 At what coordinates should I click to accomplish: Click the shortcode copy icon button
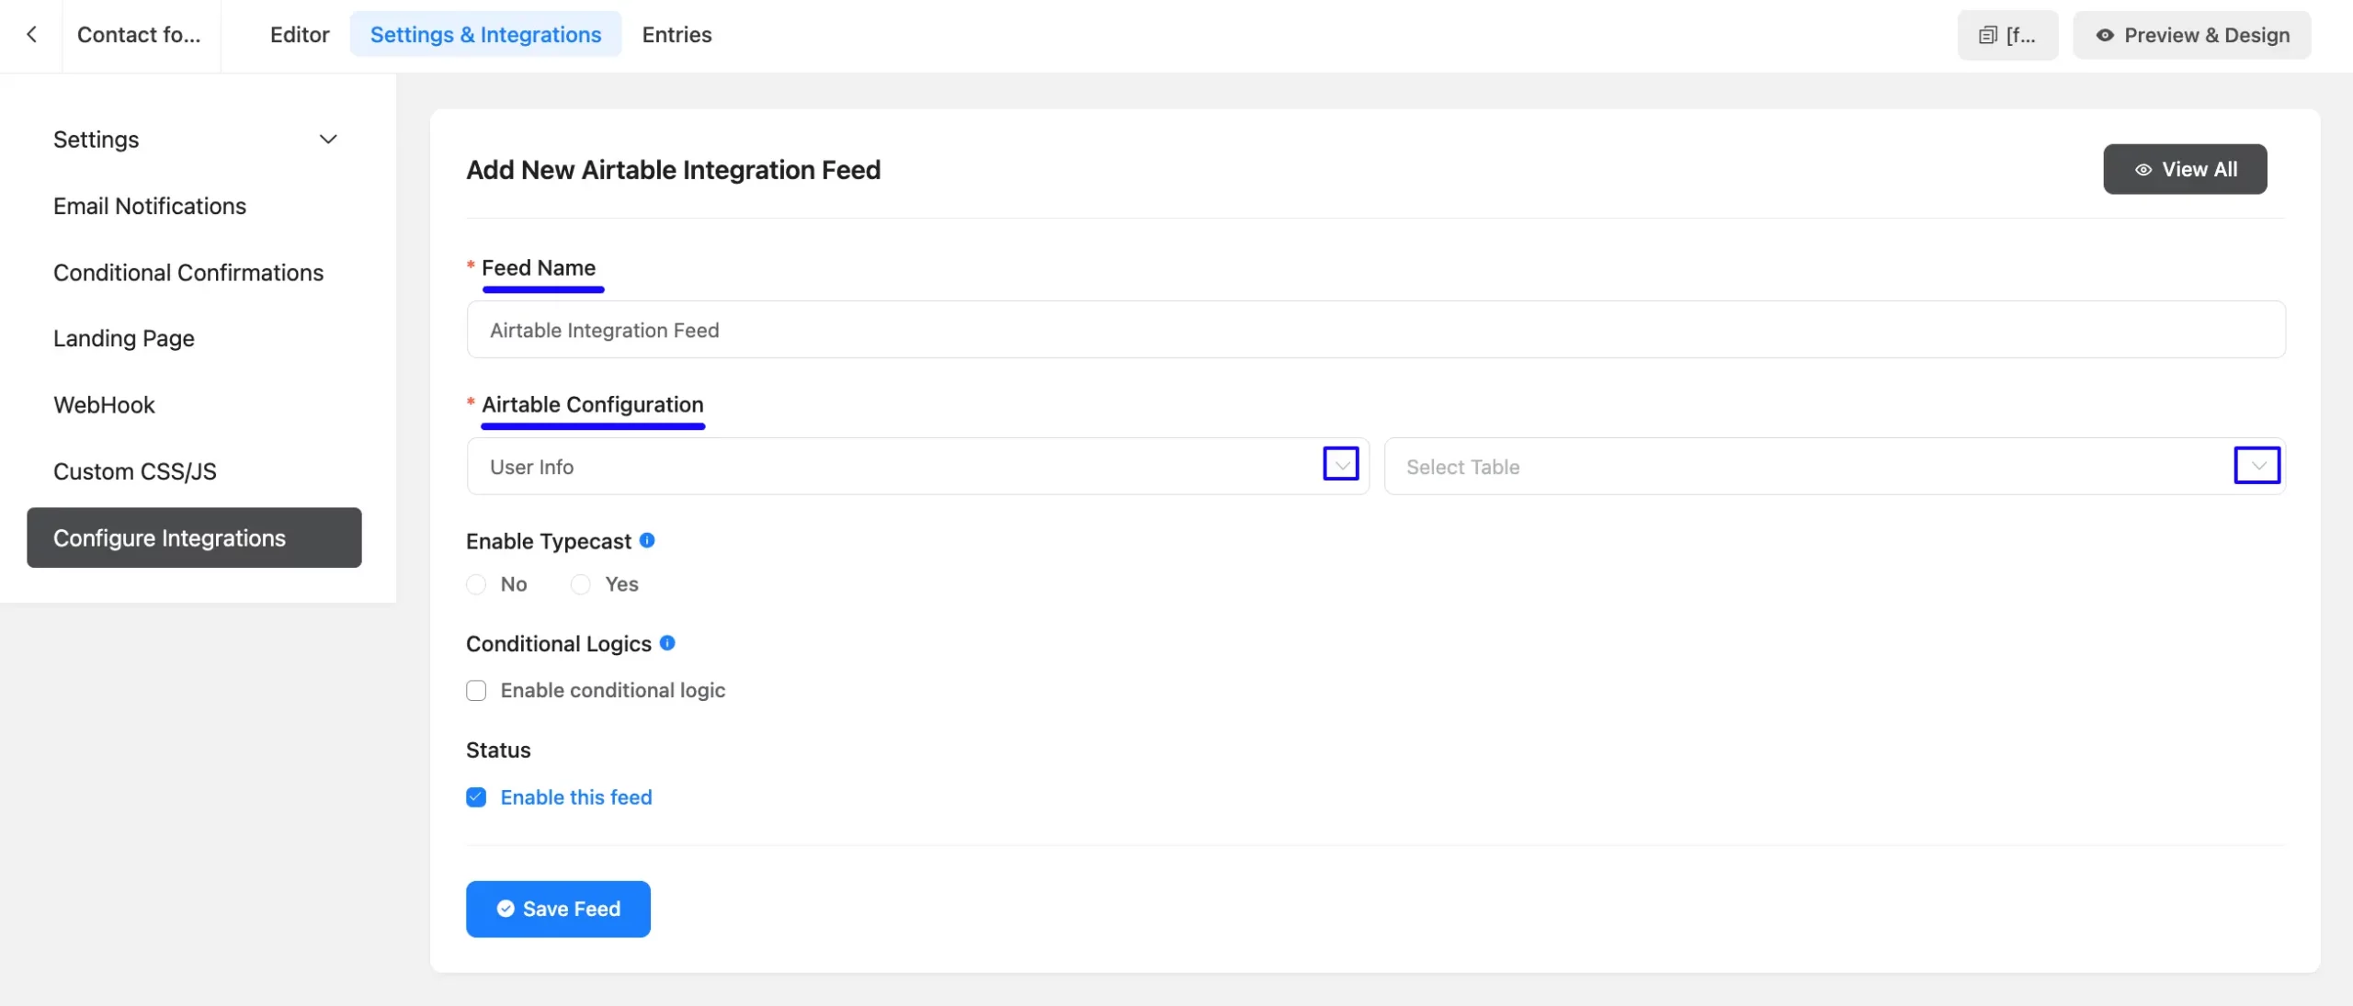coord(2007,35)
